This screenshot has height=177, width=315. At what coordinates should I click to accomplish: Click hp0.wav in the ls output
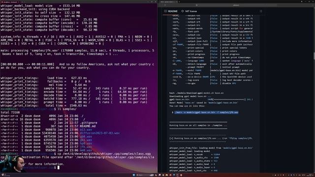(x=86, y=143)
